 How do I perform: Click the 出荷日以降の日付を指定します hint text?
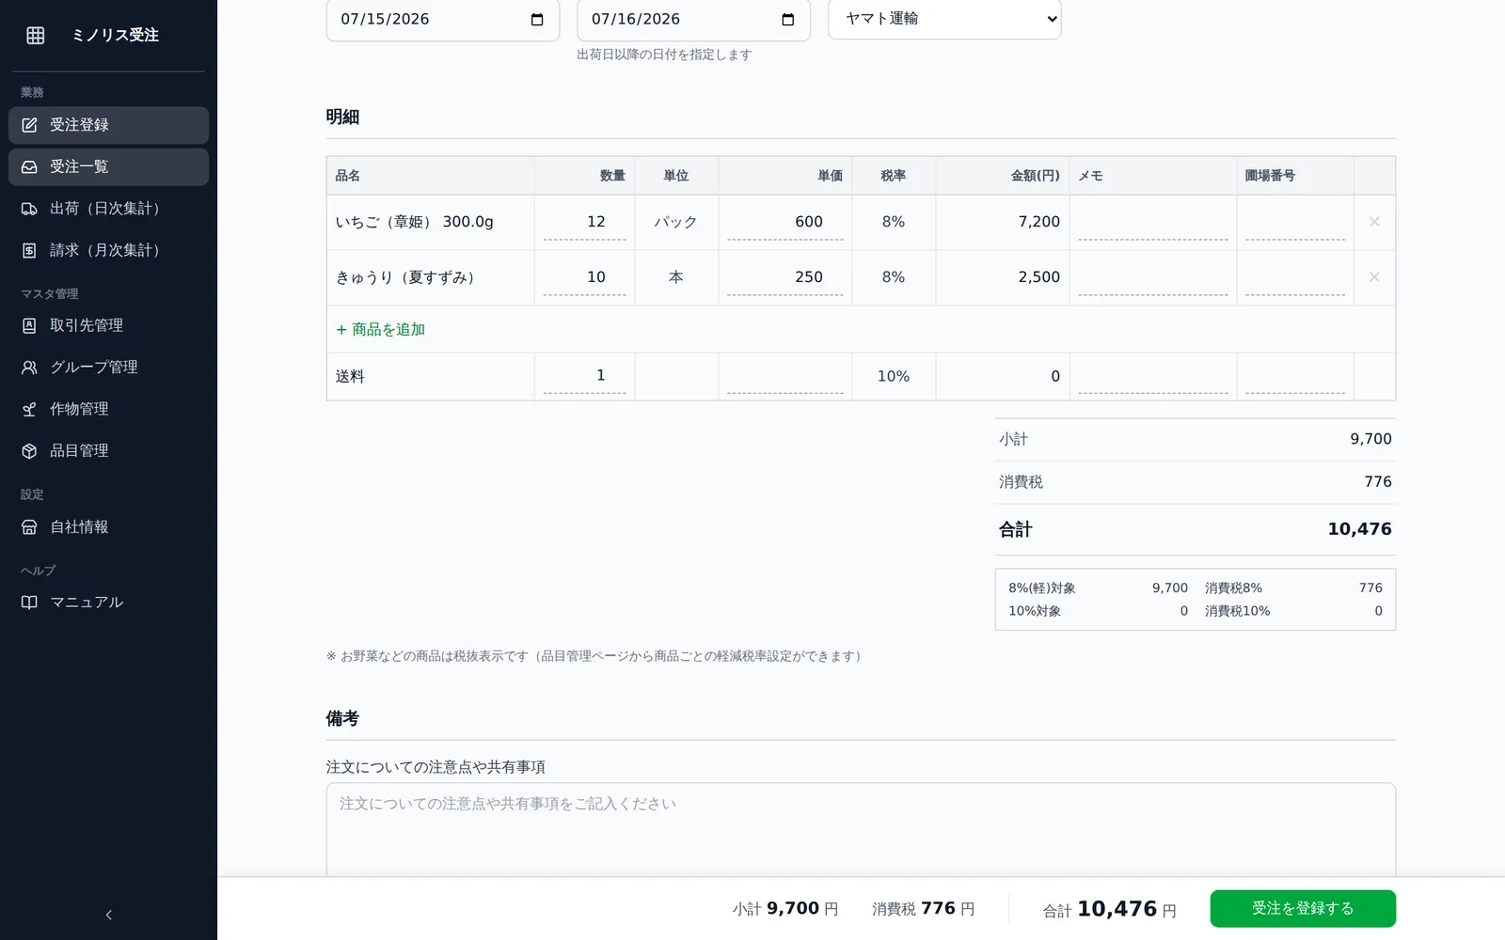(664, 55)
